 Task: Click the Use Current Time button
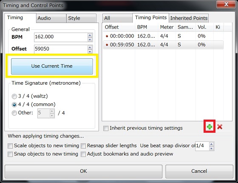tap(52, 66)
